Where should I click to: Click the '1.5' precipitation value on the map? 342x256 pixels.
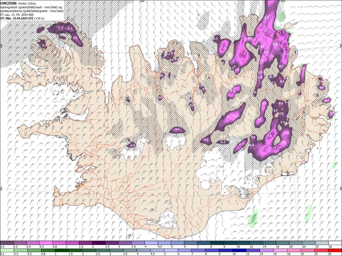(233, 91)
